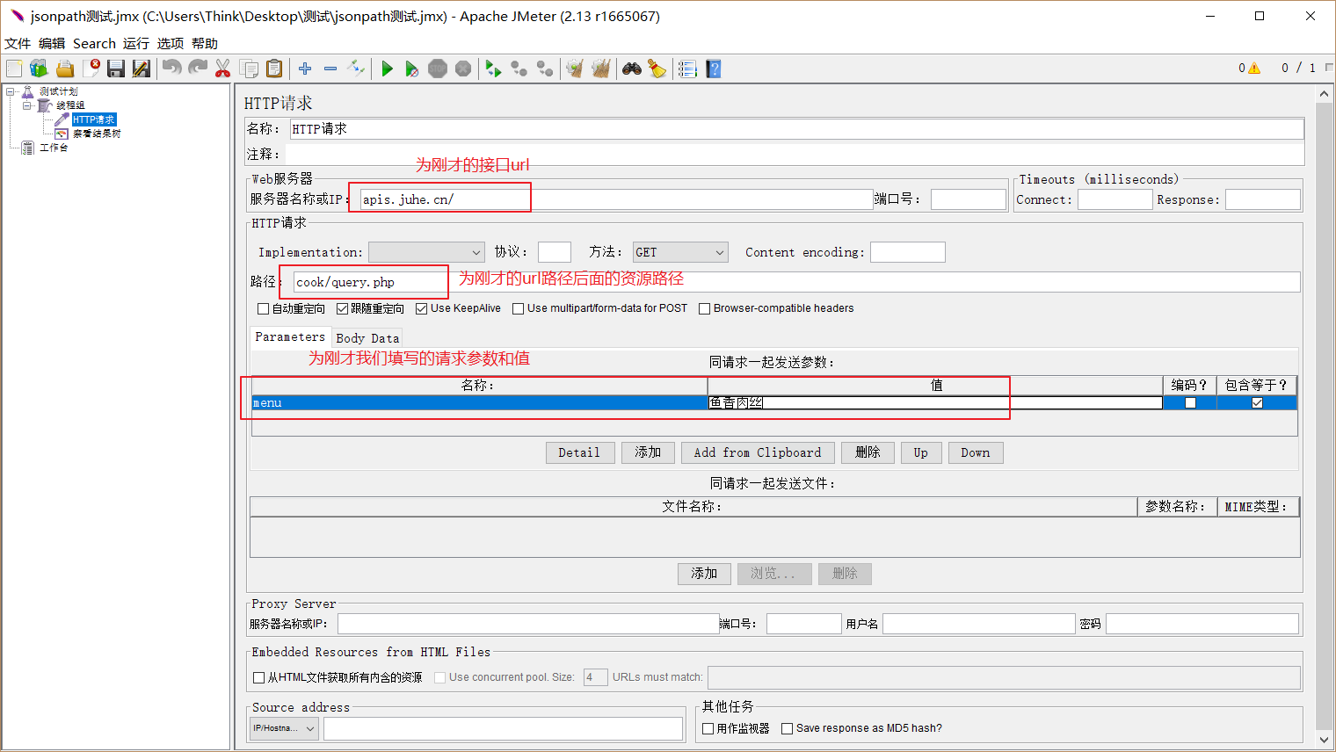
Task: Open the Implementation dropdown
Action: [x=426, y=252]
